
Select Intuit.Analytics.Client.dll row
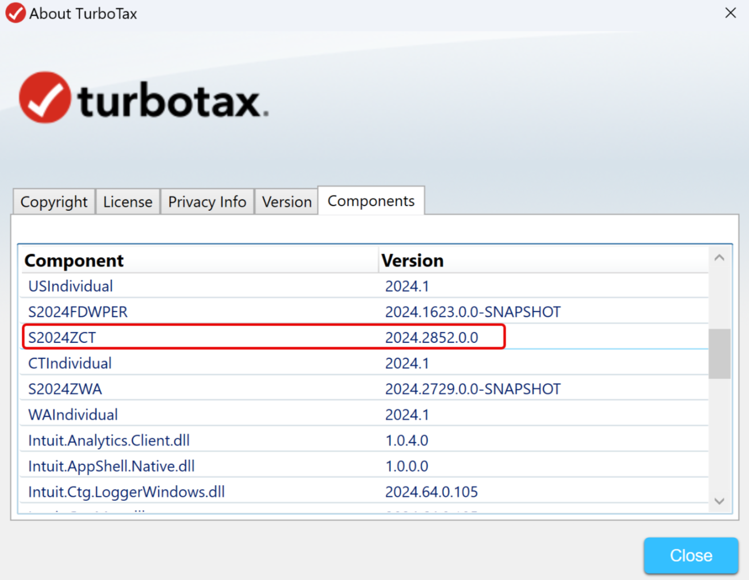click(365, 440)
